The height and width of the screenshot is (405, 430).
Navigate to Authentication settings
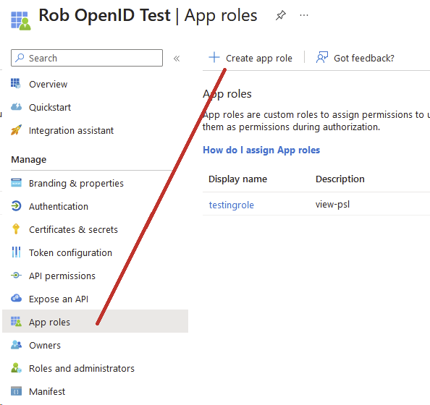click(59, 206)
